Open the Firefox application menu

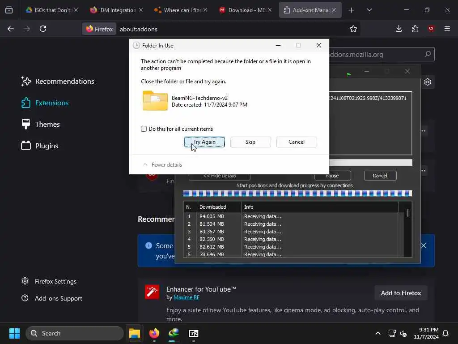coord(447,29)
